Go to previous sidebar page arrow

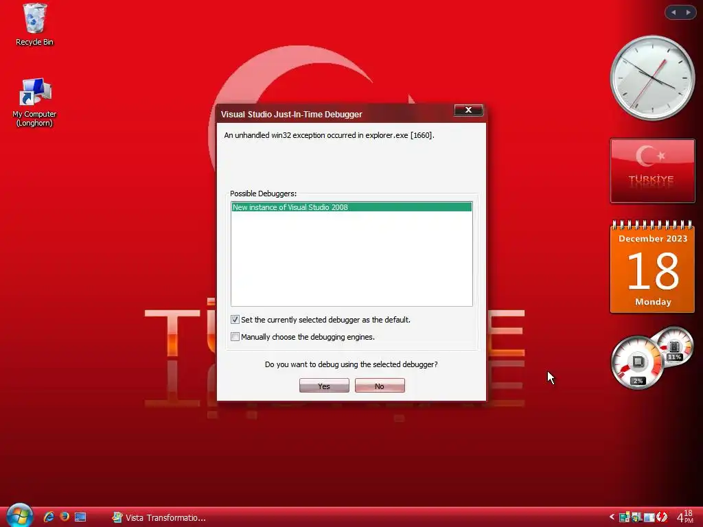(673, 12)
